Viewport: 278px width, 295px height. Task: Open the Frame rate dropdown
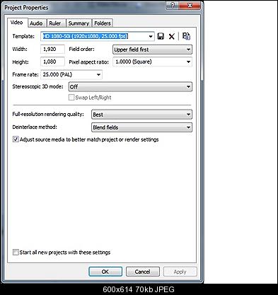[x=98, y=75]
